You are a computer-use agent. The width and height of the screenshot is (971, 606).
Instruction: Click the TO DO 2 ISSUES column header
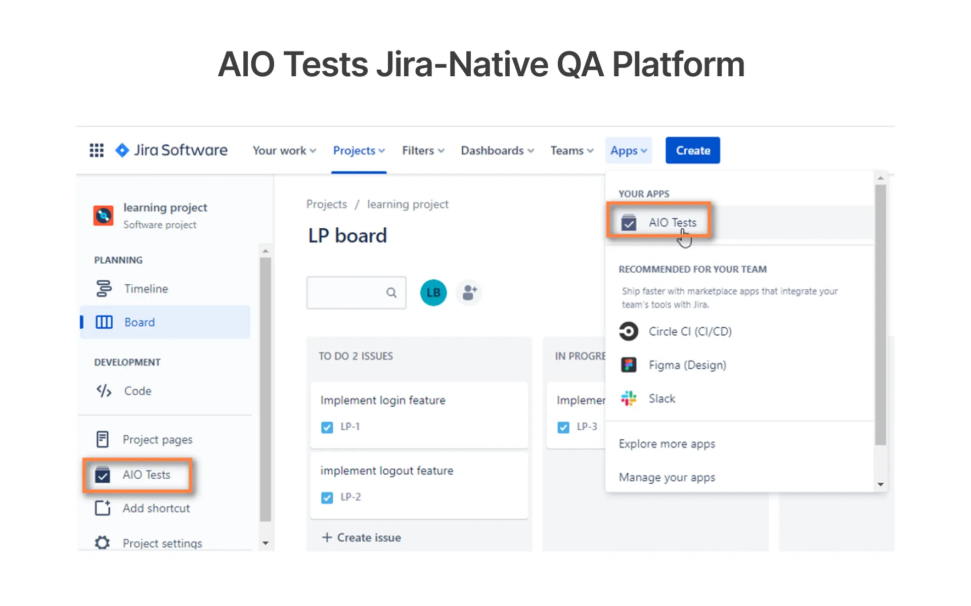click(x=356, y=356)
